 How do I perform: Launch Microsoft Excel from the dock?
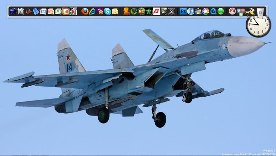point(58,11)
